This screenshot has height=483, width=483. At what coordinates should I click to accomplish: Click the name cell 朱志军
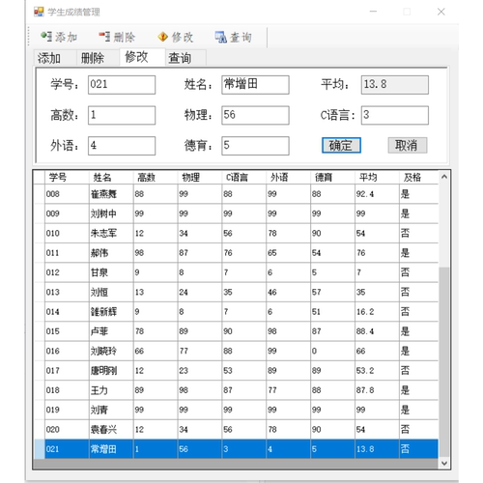point(111,233)
